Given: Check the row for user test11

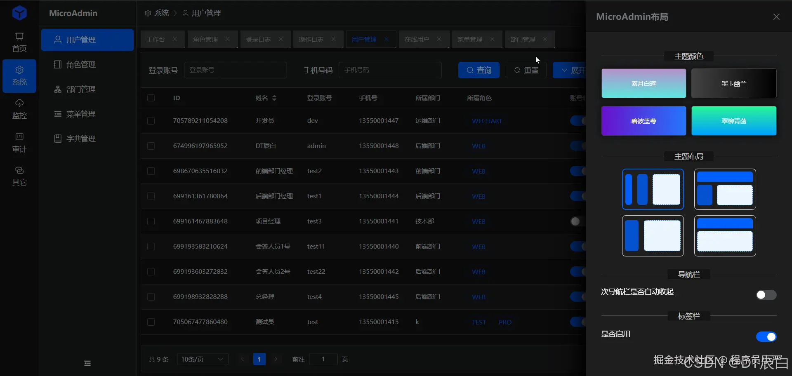Looking at the screenshot, I should (151, 247).
